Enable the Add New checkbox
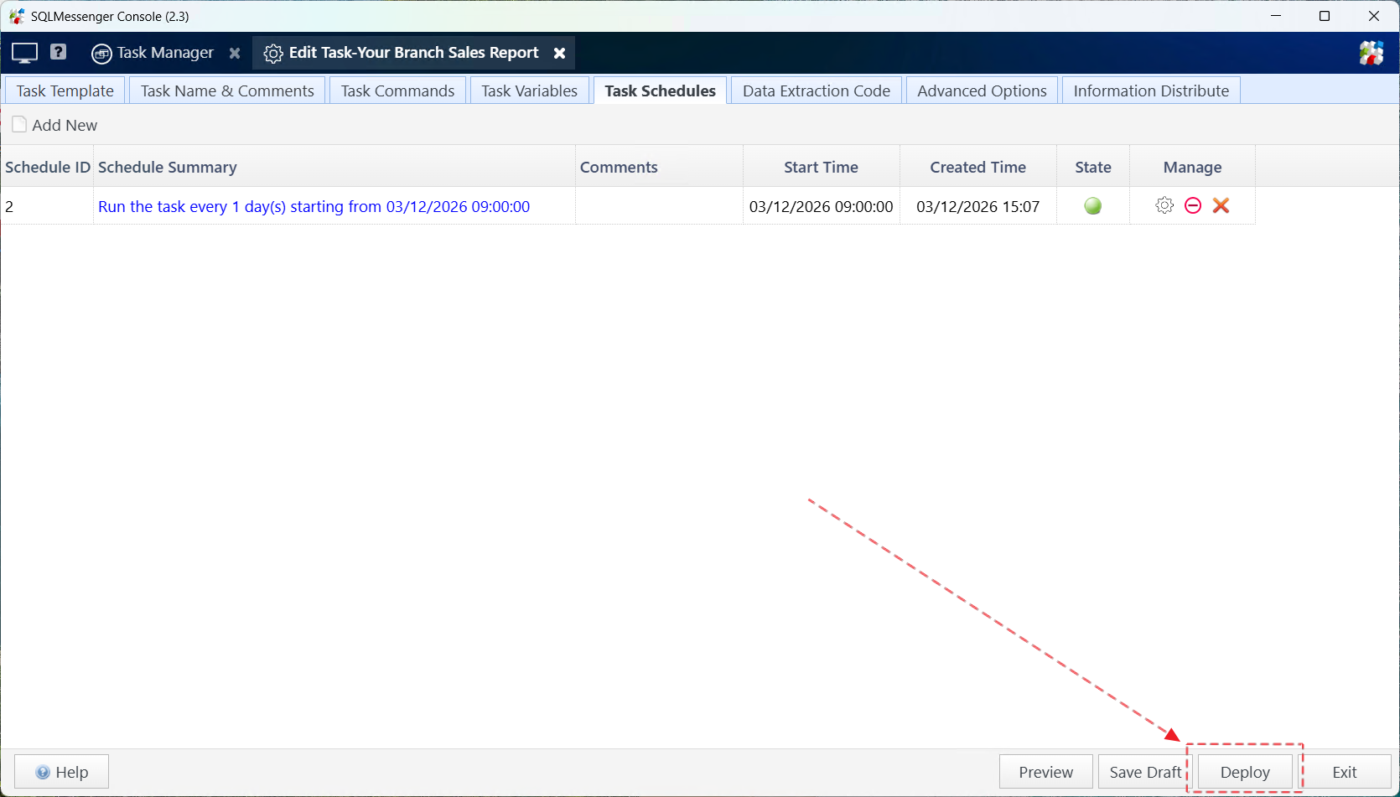Screen dimensions: 1400x797 point(19,124)
